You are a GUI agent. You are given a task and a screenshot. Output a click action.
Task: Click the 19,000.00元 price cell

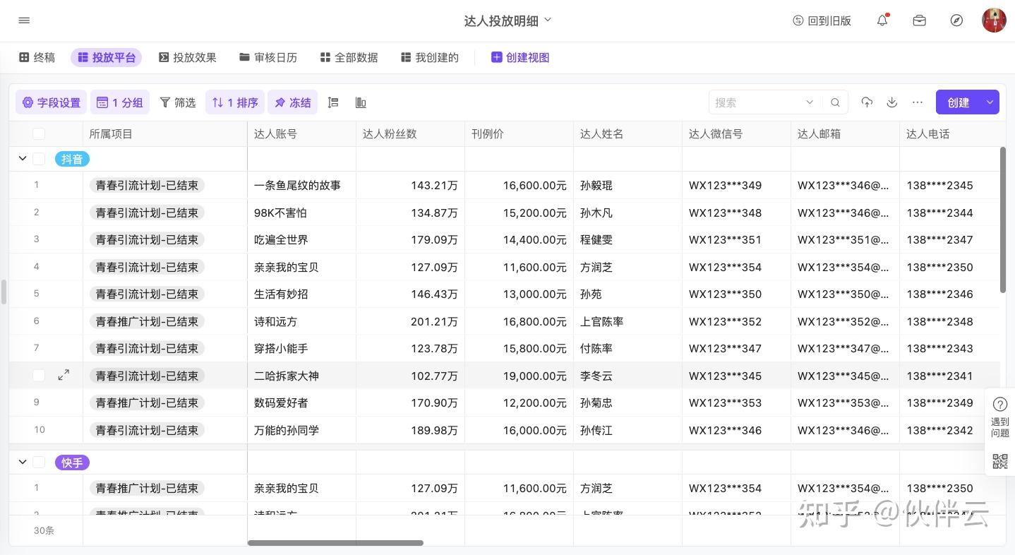pyautogui.click(x=519, y=376)
